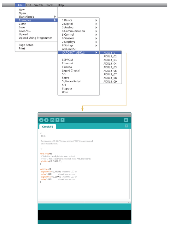
Task: Open the Edit menu
Action: tap(28, 5)
